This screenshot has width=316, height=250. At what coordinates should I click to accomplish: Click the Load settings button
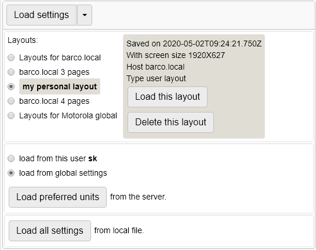(x=41, y=15)
